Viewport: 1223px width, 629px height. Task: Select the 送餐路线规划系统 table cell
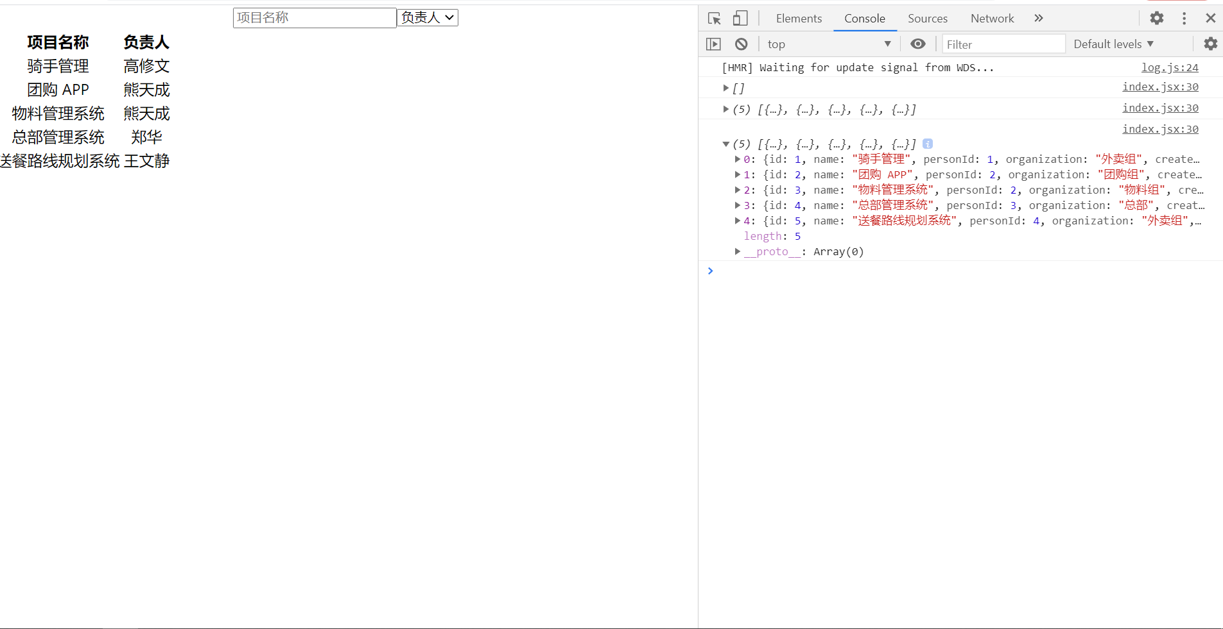[60, 161]
